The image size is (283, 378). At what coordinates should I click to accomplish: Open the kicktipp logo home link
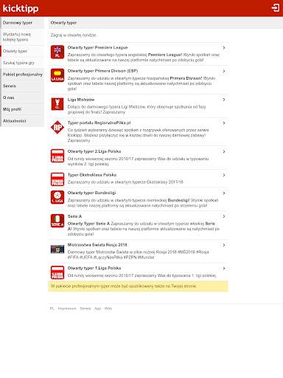coord(21,8)
